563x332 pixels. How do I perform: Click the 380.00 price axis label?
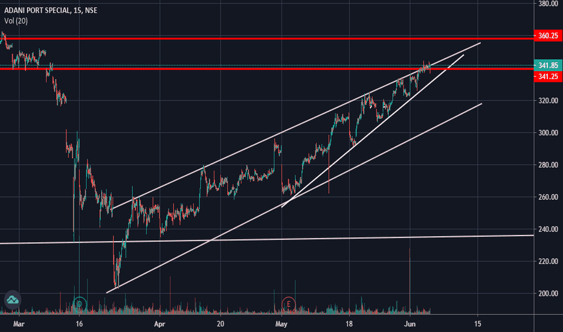pos(548,4)
